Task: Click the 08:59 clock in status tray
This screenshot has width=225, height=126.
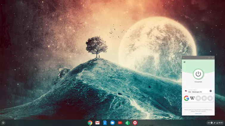Action: coord(221,123)
